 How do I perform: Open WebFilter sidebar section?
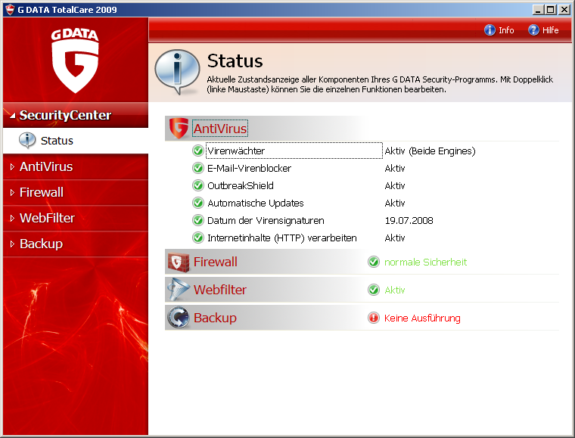coord(76,218)
